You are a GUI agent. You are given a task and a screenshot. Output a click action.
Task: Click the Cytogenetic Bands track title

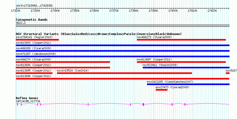pyautogui.click(x=32, y=20)
